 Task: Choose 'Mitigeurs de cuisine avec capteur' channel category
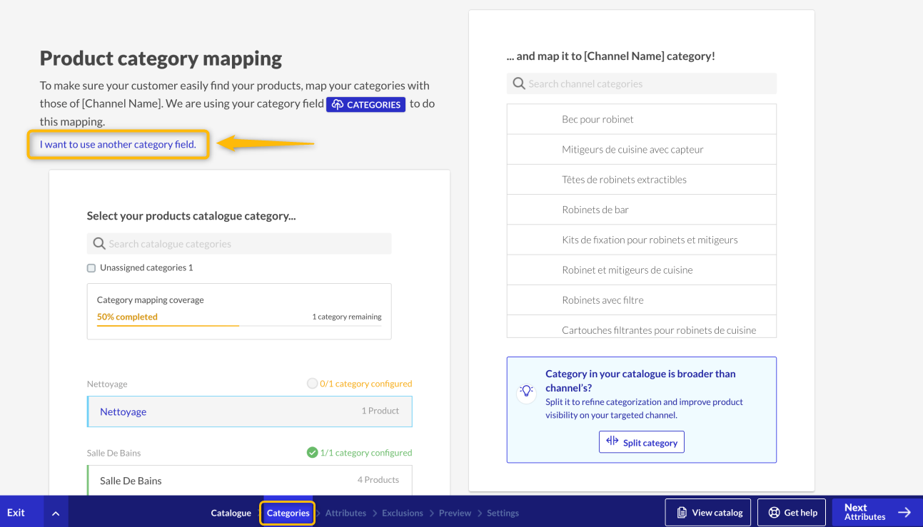(642, 149)
